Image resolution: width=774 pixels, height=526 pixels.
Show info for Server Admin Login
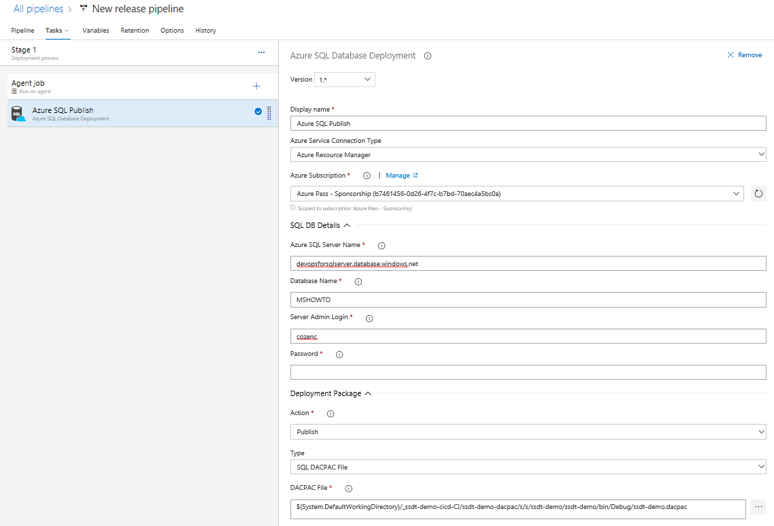[369, 318]
